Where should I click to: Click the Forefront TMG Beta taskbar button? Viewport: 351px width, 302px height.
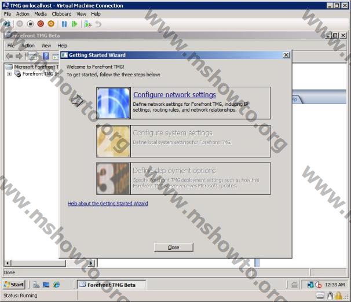(x=111, y=285)
